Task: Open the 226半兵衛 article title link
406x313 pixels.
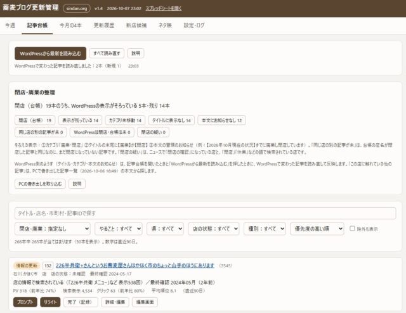Action: [135, 265]
